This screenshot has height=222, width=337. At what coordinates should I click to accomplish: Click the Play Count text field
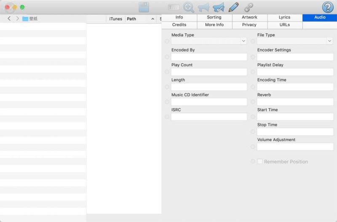tap(209, 72)
